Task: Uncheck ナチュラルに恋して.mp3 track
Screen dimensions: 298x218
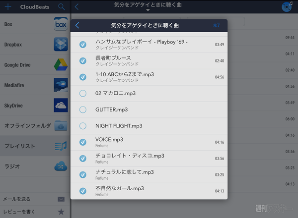Action: pos(83,175)
